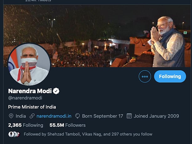Click the small mutual follower avatars
This screenshot has width=192, height=144.
pyautogui.click(x=14, y=134)
